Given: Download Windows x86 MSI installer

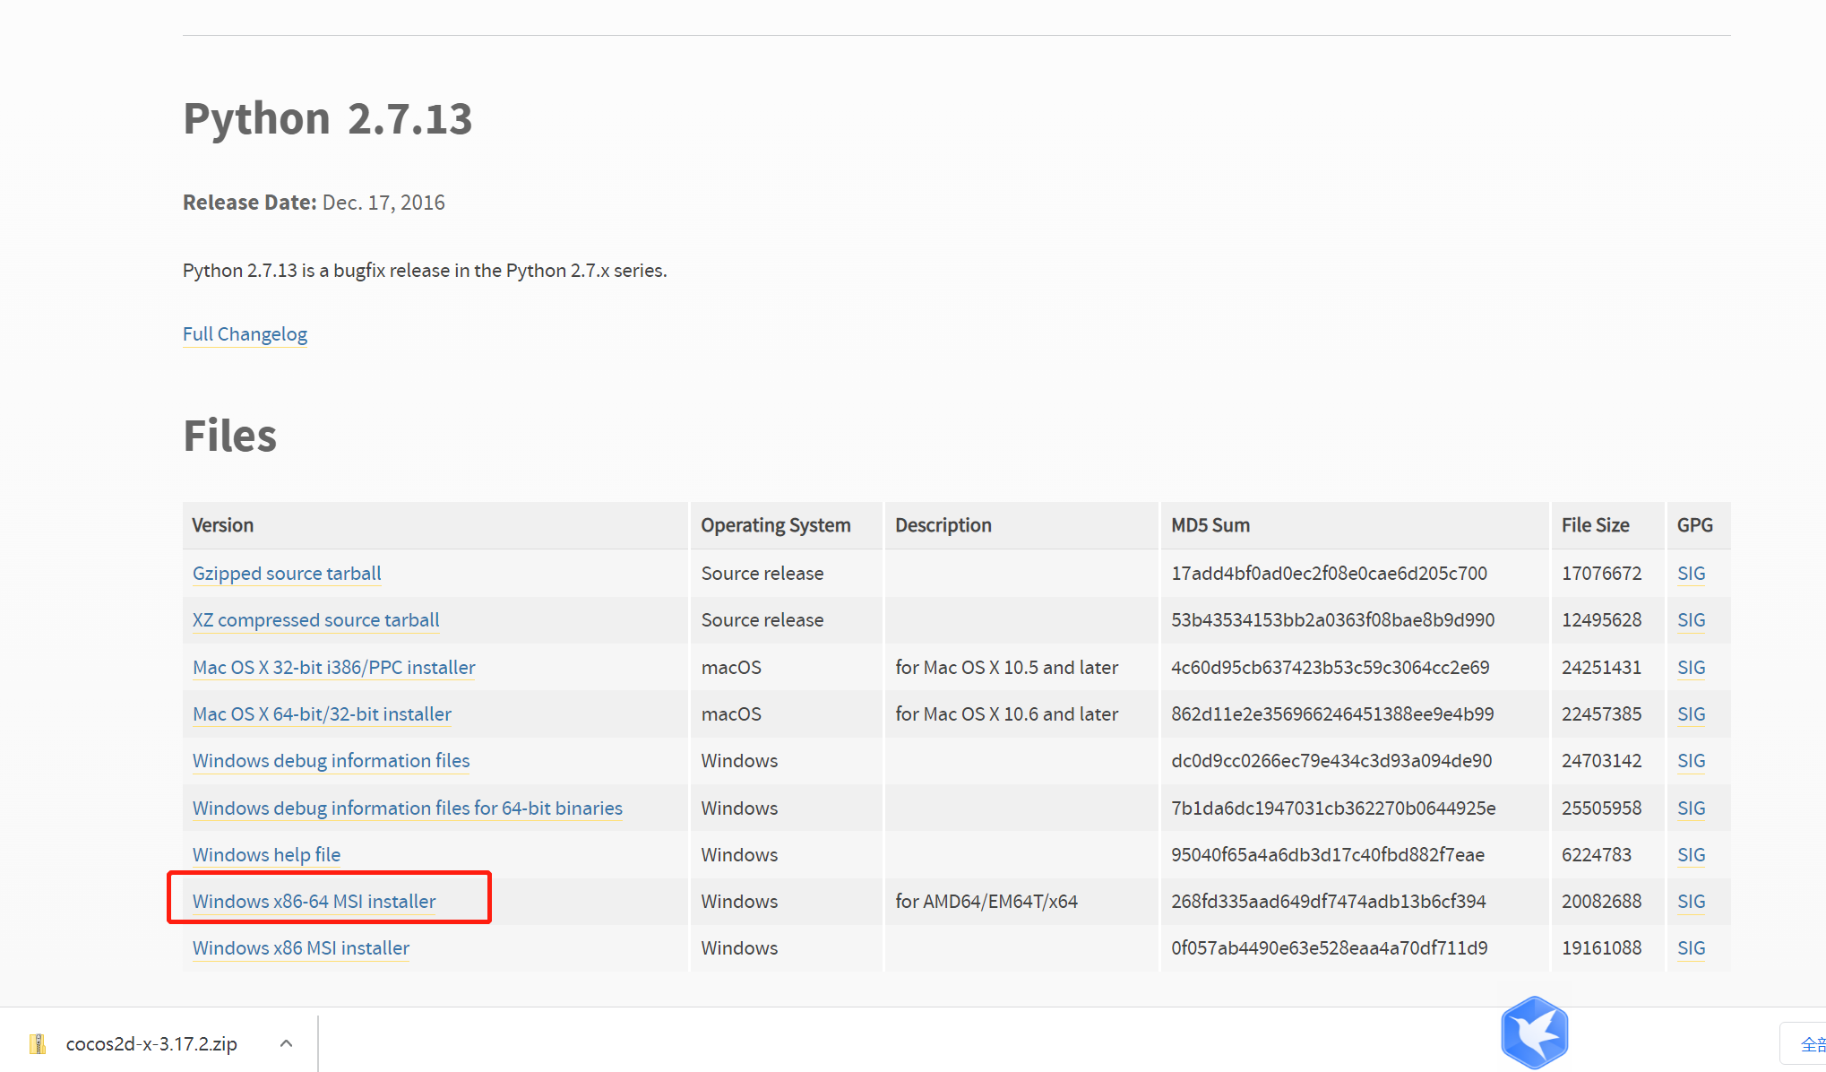Looking at the screenshot, I should tap(300, 948).
